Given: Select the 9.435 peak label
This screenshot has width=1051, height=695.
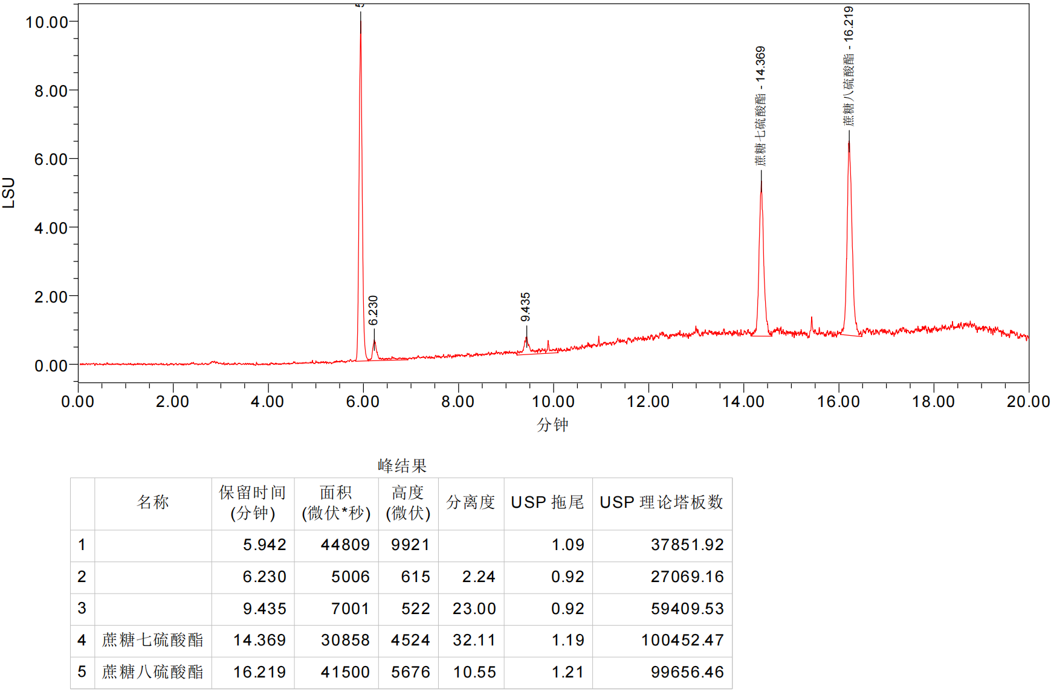Looking at the screenshot, I should [x=525, y=307].
